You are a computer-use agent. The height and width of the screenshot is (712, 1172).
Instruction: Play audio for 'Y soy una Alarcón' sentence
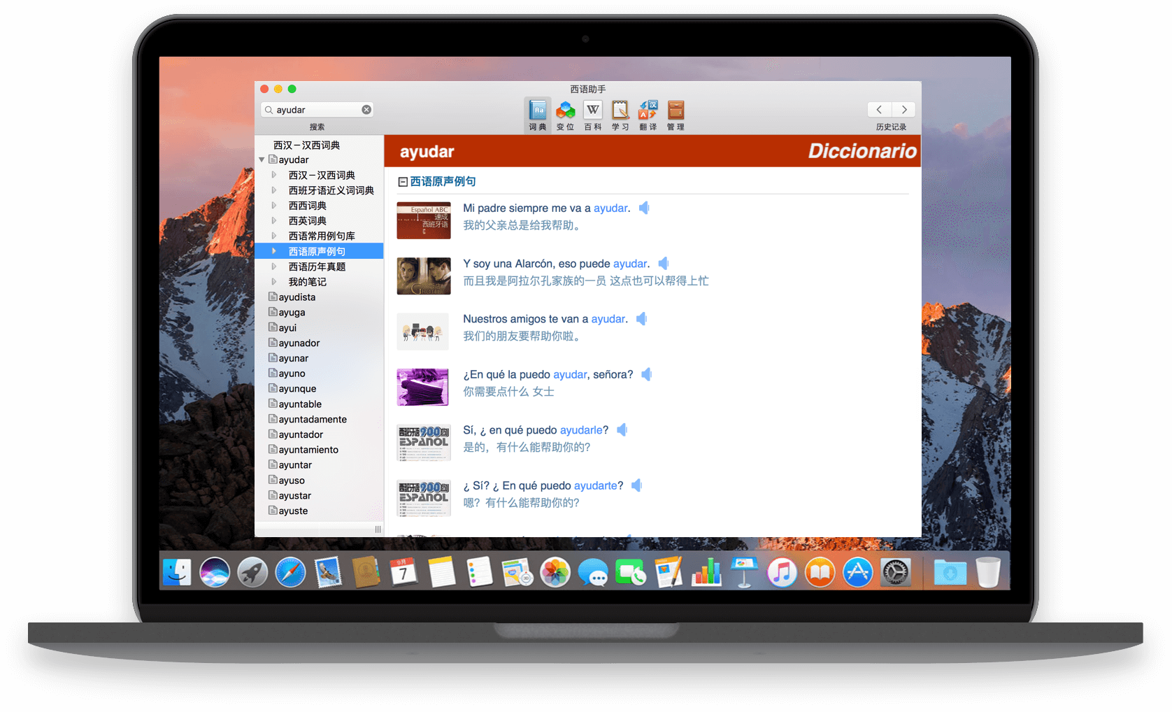pyautogui.click(x=664, y=264)
